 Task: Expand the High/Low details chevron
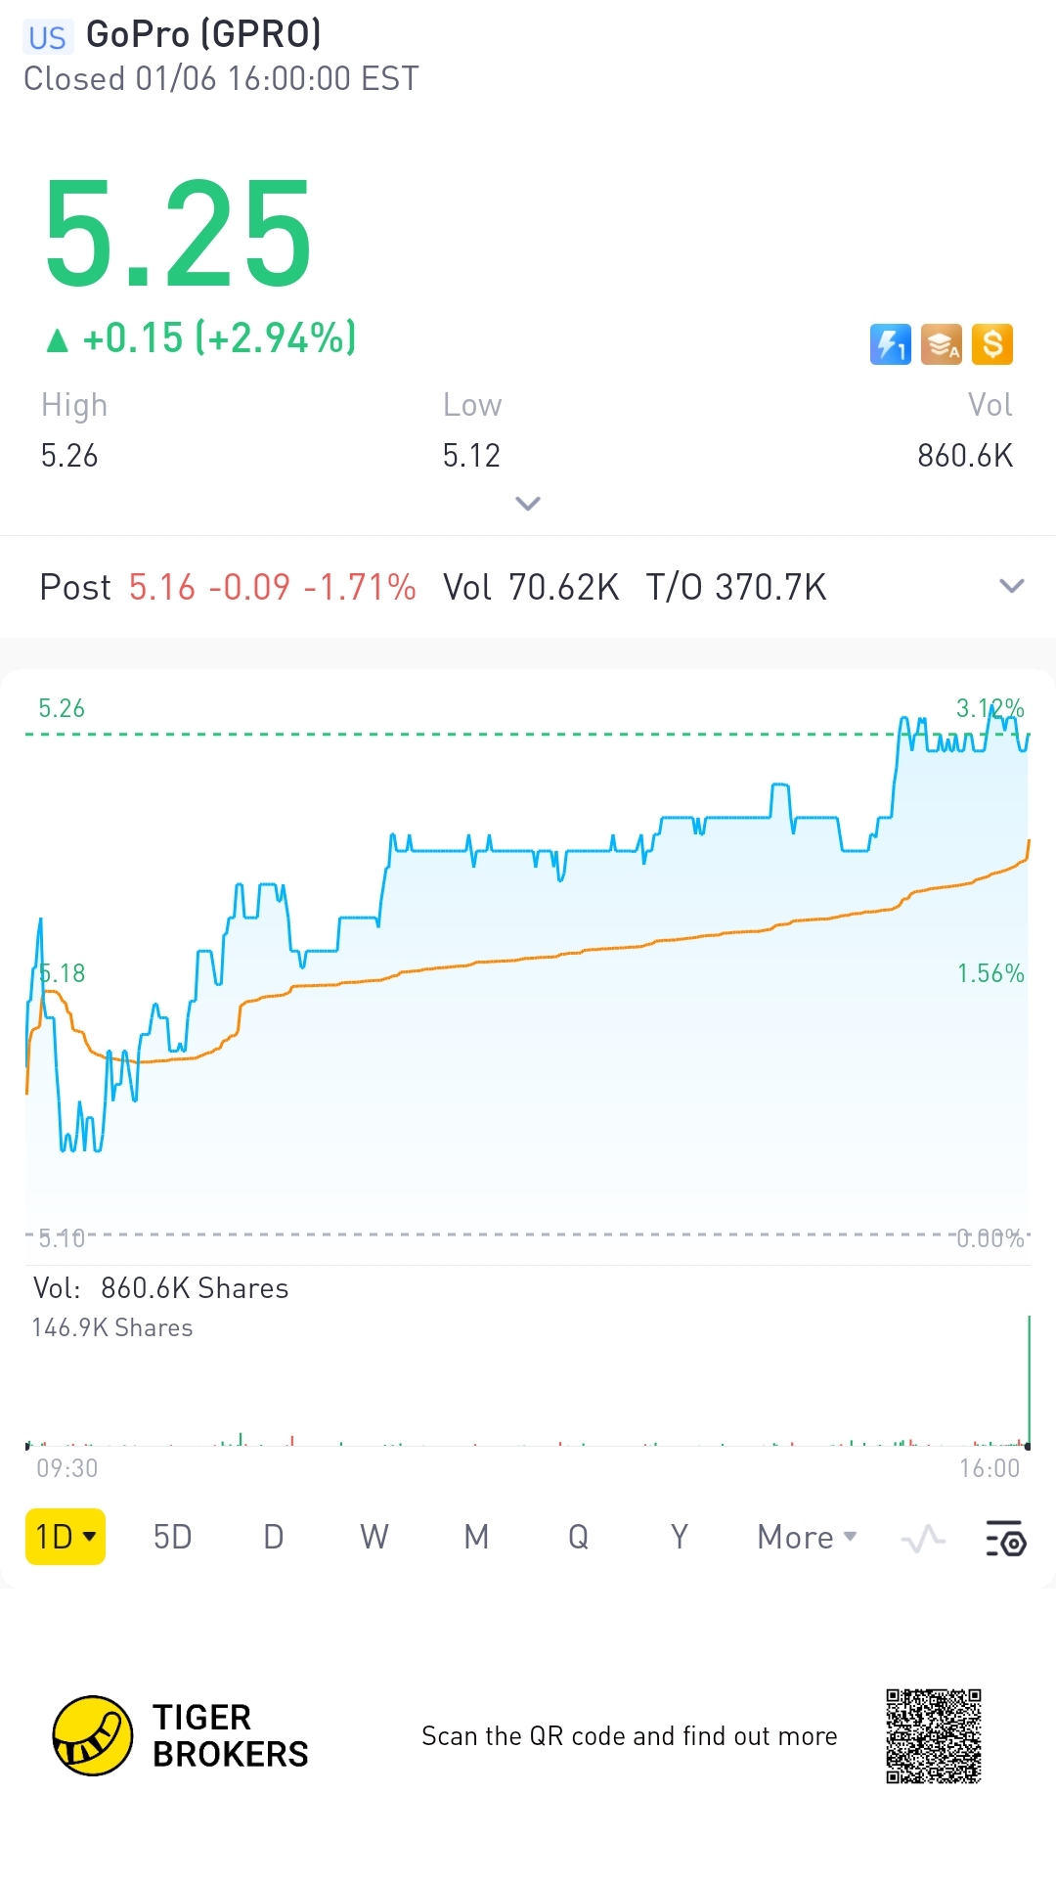coord(528,504)
